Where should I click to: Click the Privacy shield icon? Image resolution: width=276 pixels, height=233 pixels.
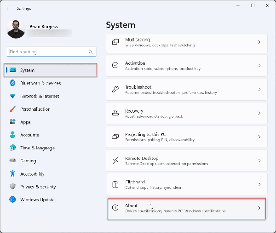coord(12,187)
